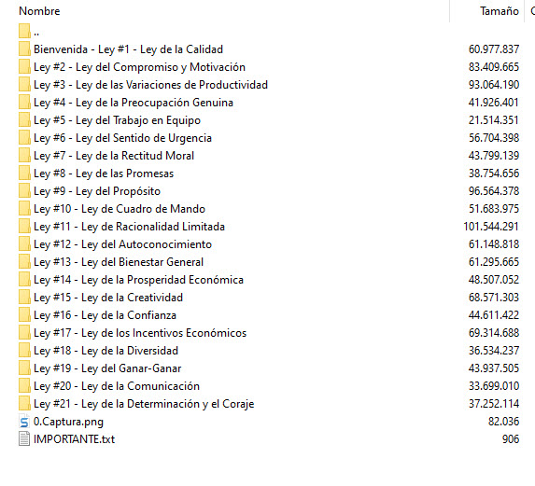Select Ley #3 - Ley de las Variaciones de Productividad

tap(150, 85)
